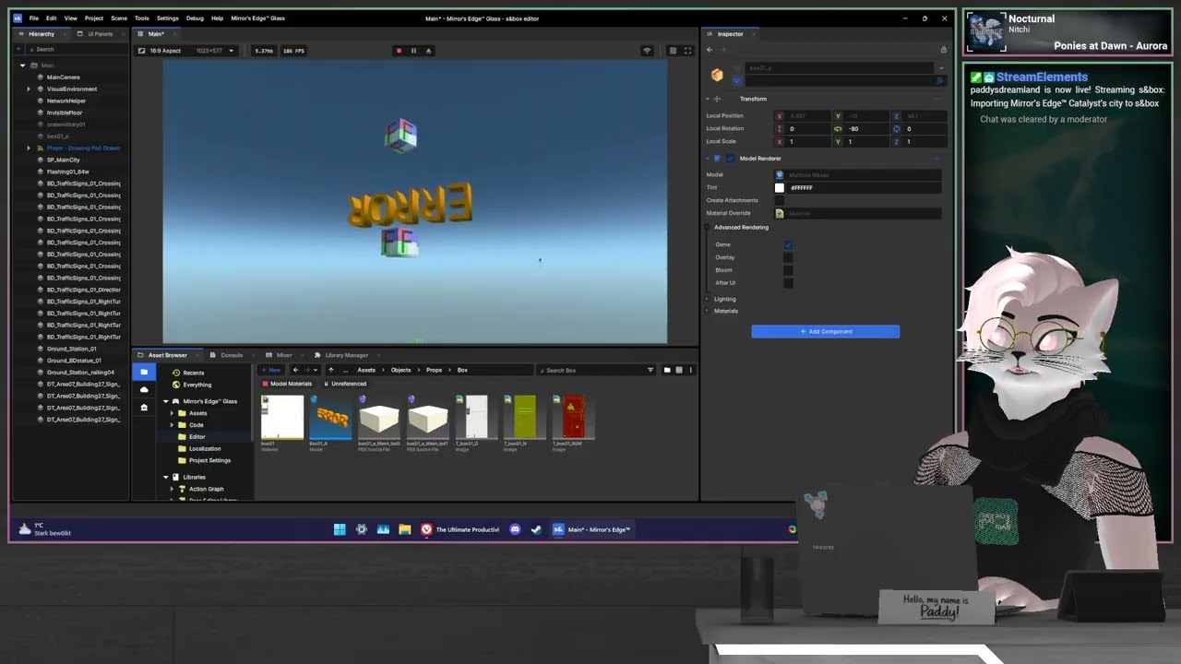Toggle the Model Renderer component checkbox
This screenshot has width=1181, height=664.
coord(730,159)
